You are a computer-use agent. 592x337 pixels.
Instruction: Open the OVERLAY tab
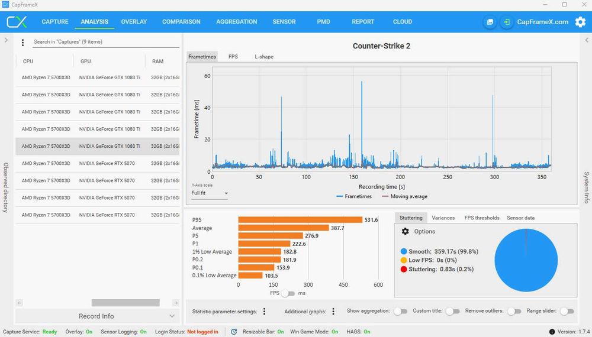coord(134,22)
